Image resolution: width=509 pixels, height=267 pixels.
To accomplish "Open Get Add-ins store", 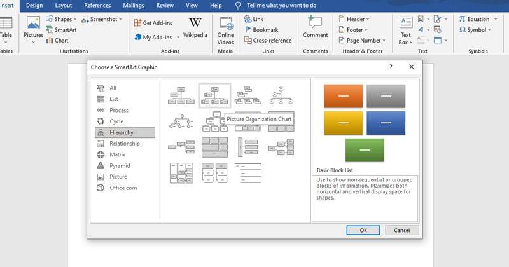I will point(139,22).
